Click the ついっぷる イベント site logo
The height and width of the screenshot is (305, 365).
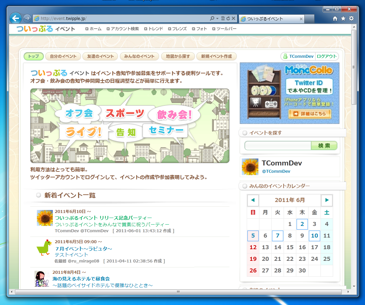(46, 29)
